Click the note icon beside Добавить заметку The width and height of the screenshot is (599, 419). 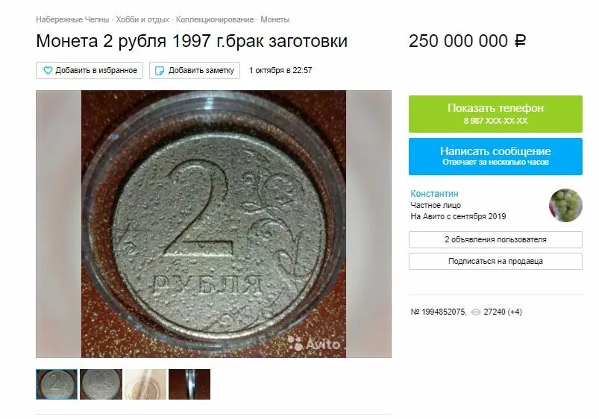160,71
